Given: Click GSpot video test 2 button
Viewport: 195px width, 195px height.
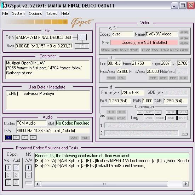Looking at the screenshot, I should tap(8, 175).
